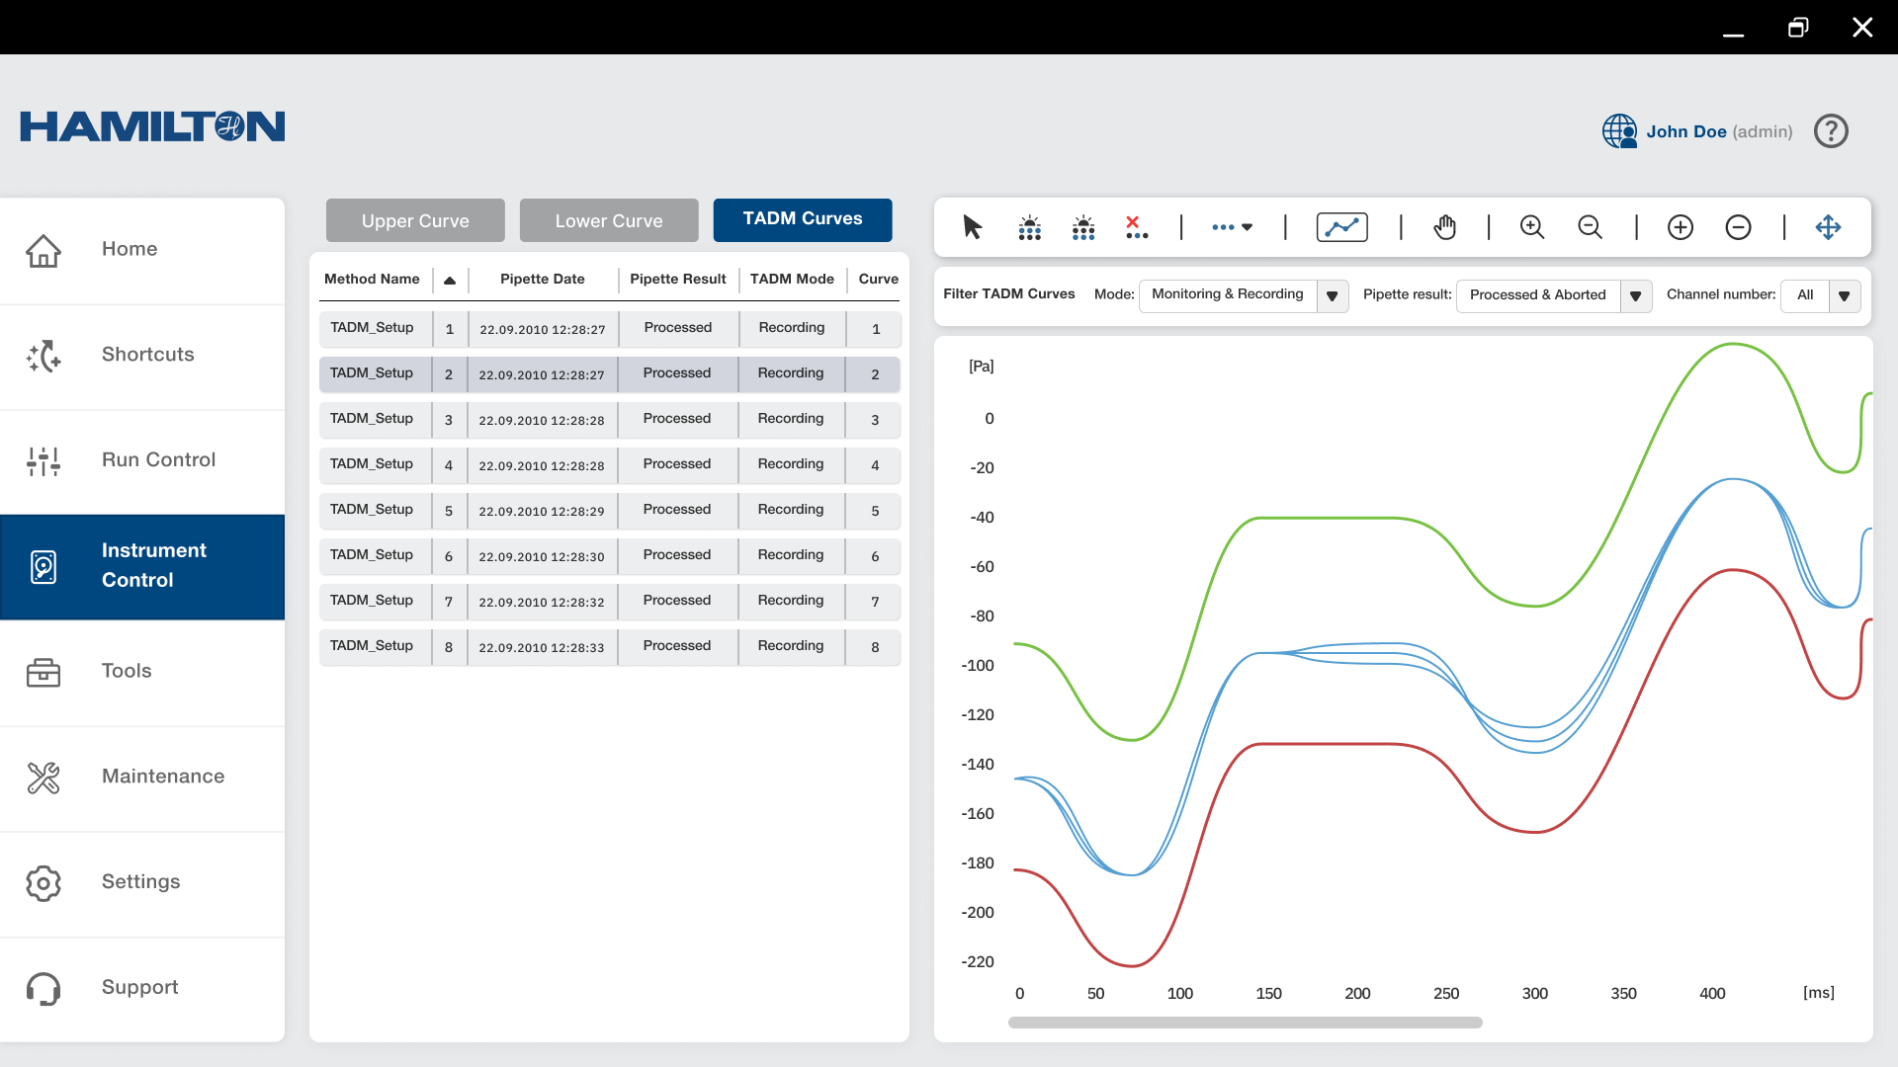
Task: Select date 22.09.2010 12:28:28 in row 3
Action: click(542, 420)
